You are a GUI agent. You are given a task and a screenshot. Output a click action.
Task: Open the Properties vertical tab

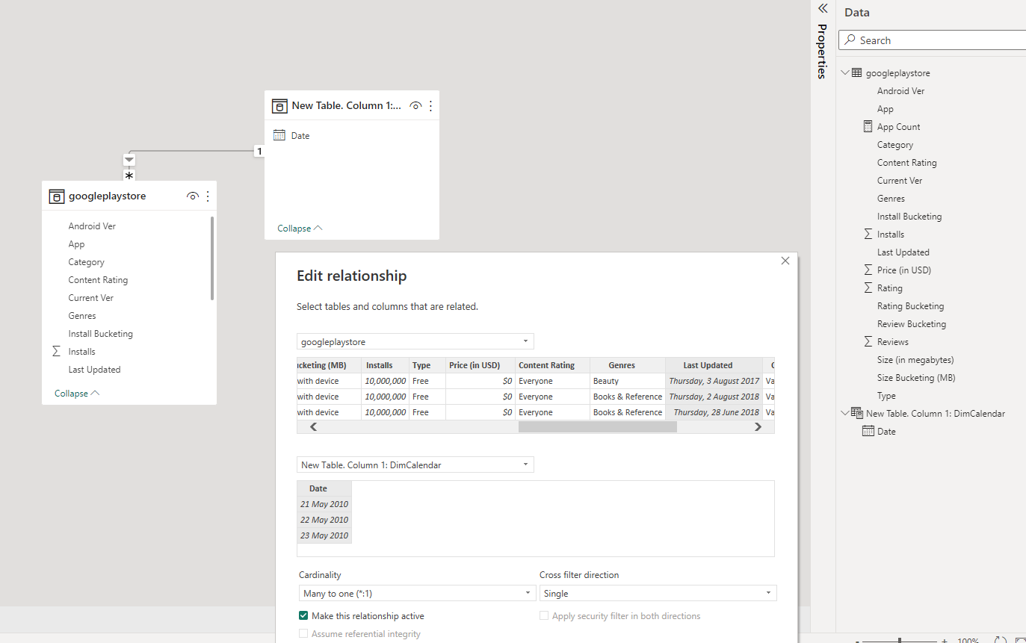click(822, 51)
